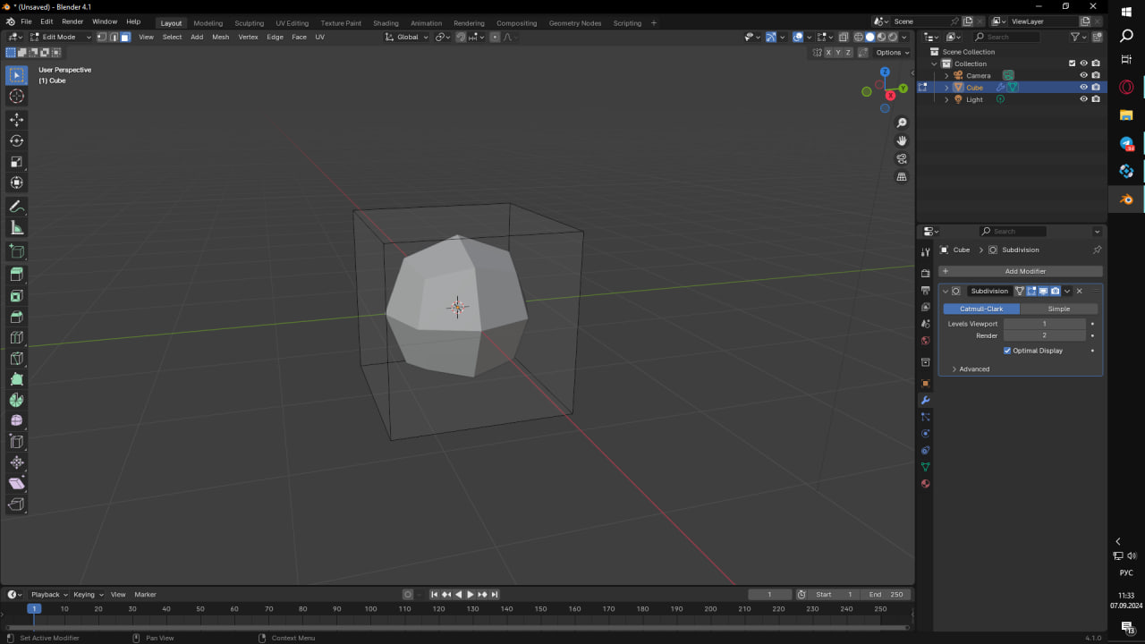This screenshot has width=1145, height=644.
Task: Click the viewport zoom magnifier icon
Action: [902, 123]
